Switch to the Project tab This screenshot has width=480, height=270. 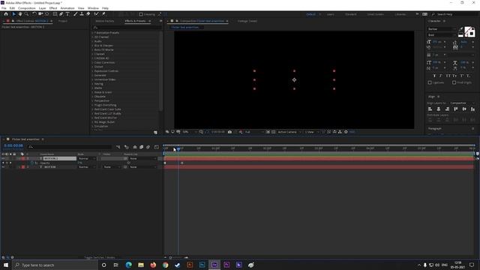point(63,21)
